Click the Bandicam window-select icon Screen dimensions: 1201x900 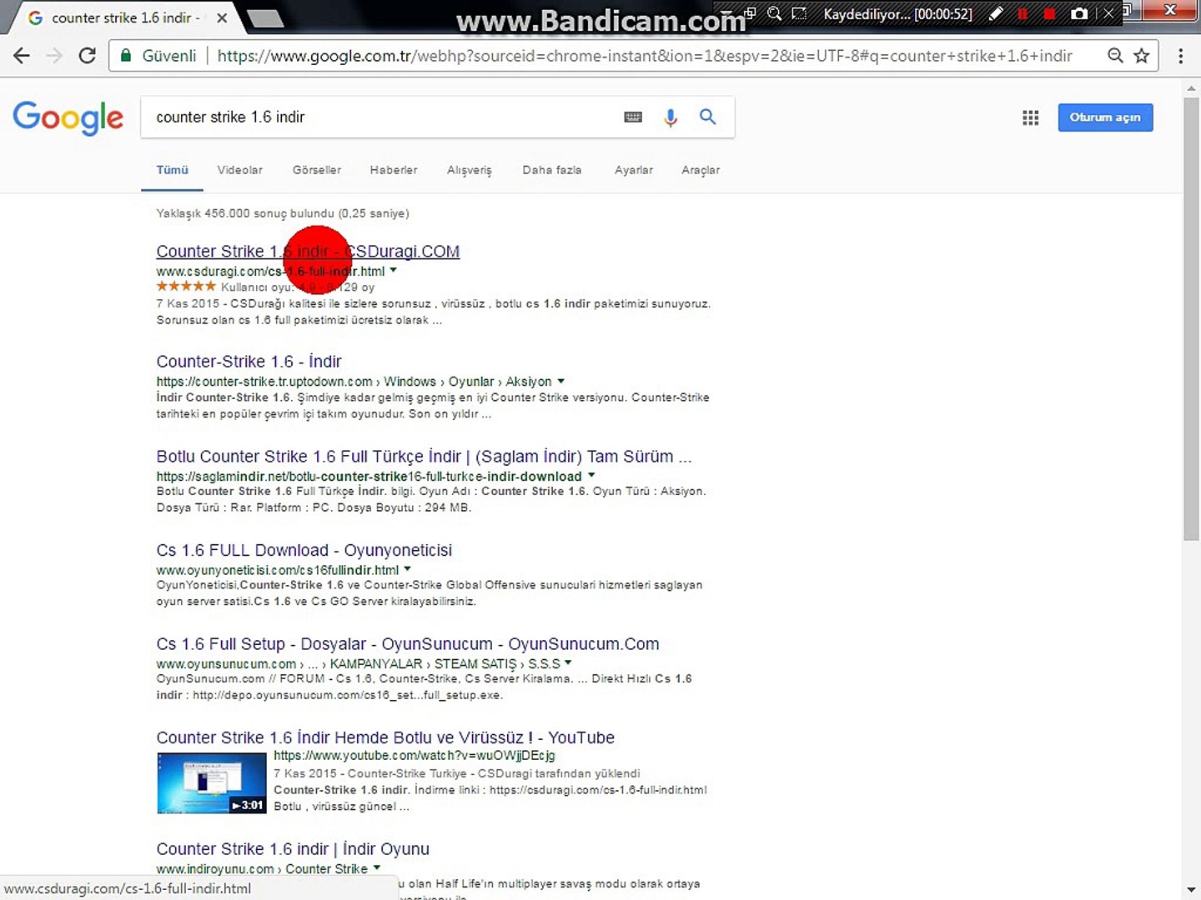click(750, 13)
